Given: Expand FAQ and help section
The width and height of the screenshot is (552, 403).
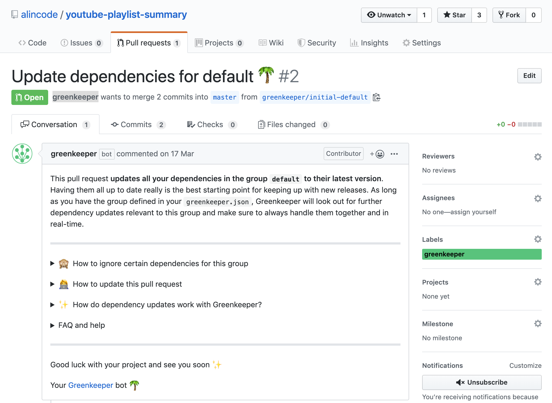Looking at the screenshot, I should (x=81, y=325).
